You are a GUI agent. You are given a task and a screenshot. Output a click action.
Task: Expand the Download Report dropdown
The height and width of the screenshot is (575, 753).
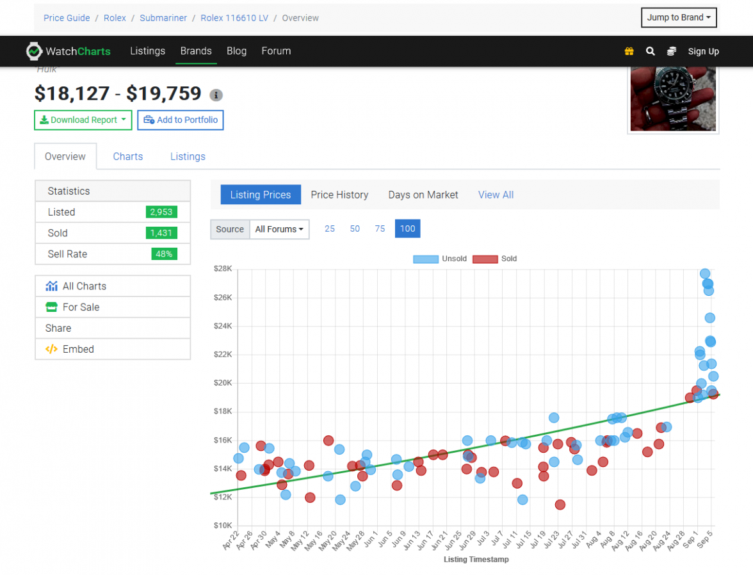tap(83, 120)
